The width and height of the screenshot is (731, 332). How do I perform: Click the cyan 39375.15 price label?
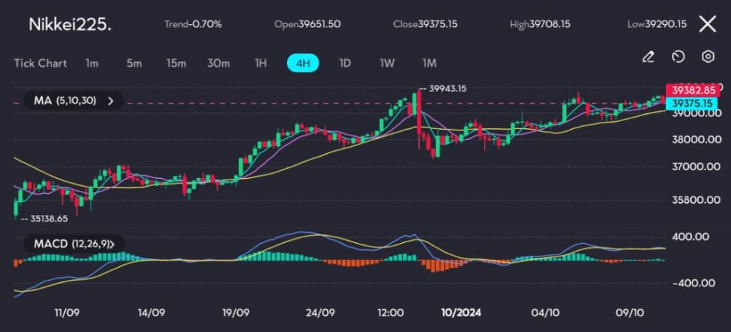click(x=689, y=103)
